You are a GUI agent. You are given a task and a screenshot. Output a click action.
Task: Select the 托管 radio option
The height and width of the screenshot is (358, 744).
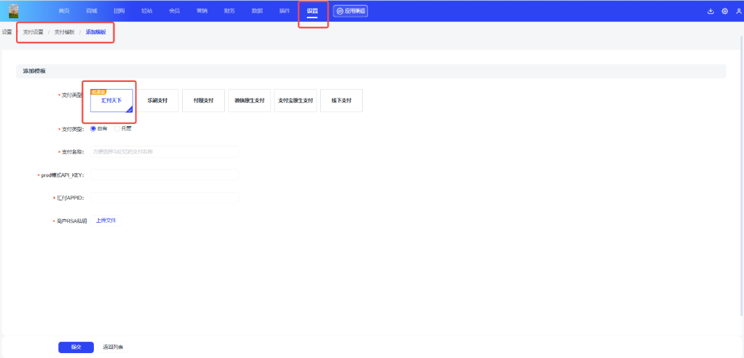(x=118, y=128)
